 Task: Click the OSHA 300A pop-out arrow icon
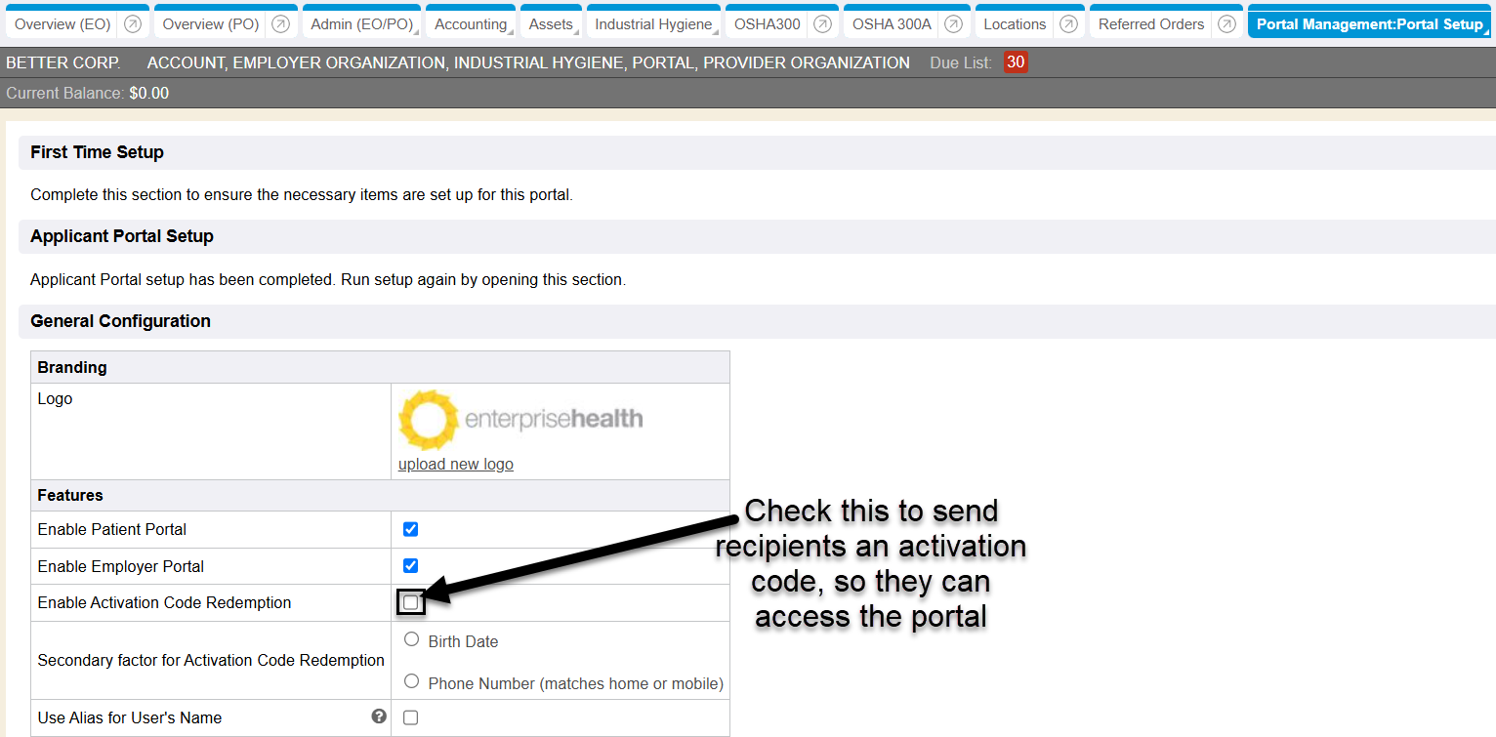[x=953, y=24]
